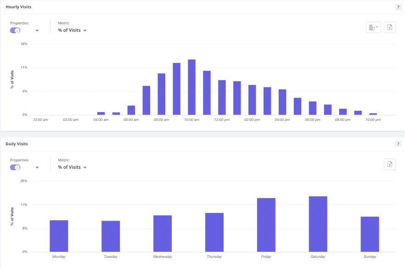Click the download icon in Daily Visits panel
This screenshot has width=405, height=268.
[x=389, y=164]
